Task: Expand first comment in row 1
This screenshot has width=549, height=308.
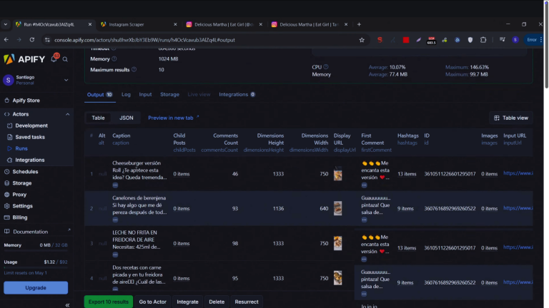Action: coord(364,185)
